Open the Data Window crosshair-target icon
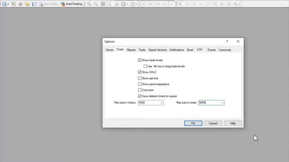Image resolution: width=289 pixels, height=162 pixels. click(x=20, y=4)
